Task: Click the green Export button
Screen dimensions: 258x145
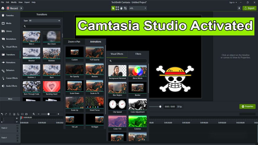Action: pyautogui.click(x=249, y=8)
